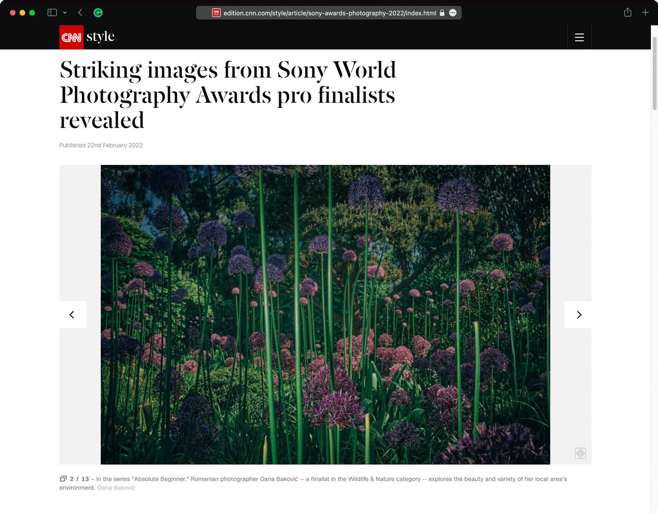Click the Oana Baković photographer credit
The width and height of the screenshot is (658, 513).
pyautogui.click(x=115, y=487)
